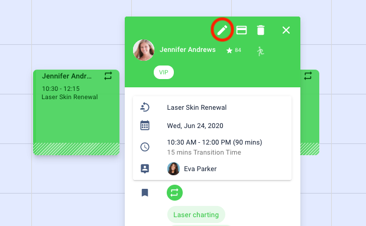This screenshot has height=226, width=366.
Task: Click the clock icon beside the time
Action: click(145, 147)
